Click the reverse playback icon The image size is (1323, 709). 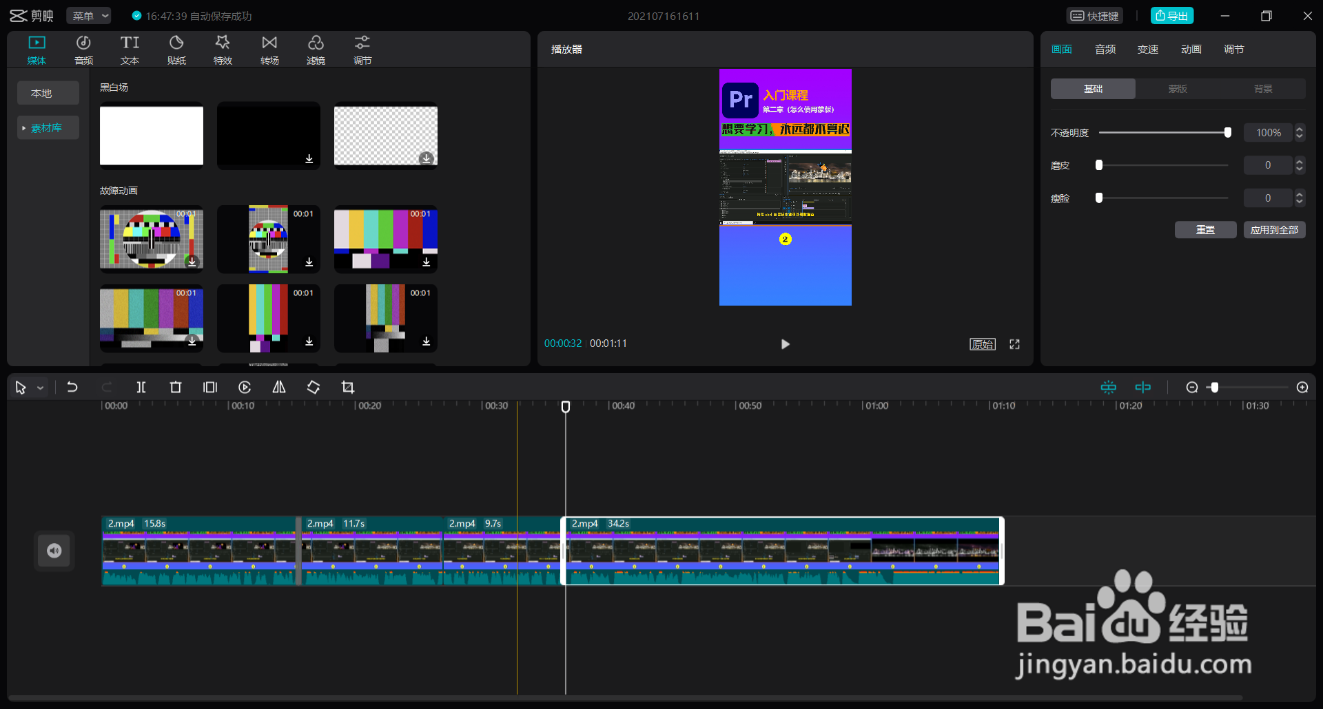click(x=245, y=388)
